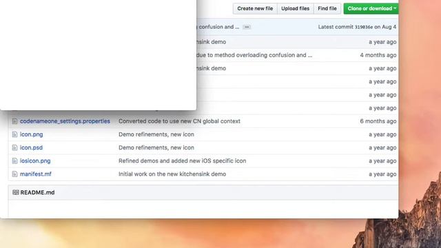Open commit 'due to method overloading confusion and ...'
The image size is (441, 248).
click(254, 55)
